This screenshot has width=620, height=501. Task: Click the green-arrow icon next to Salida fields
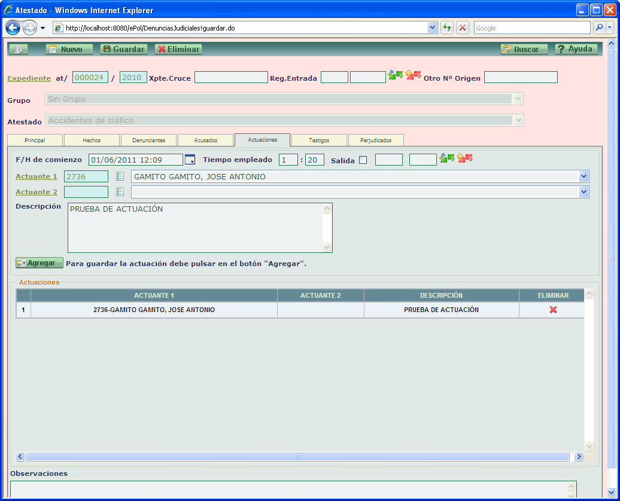pyautogui.click(x=447, y=158)
